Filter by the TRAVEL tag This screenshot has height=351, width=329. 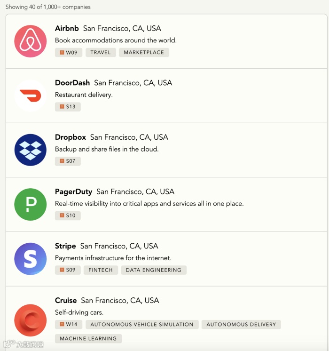click(101, 52)
